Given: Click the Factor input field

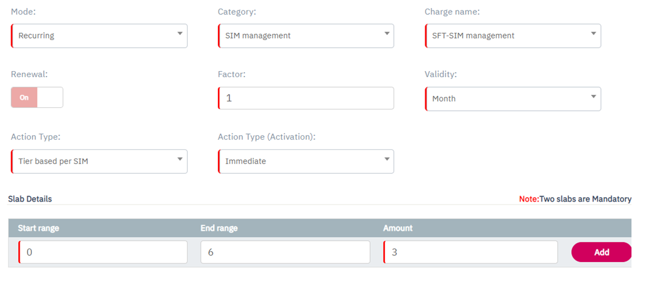Looking at the screenshot, I should (306, 98).
